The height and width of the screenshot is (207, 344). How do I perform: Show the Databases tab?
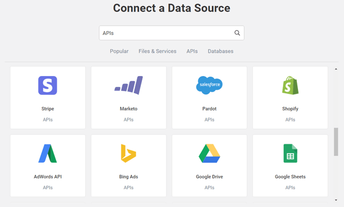click(220, 51)
